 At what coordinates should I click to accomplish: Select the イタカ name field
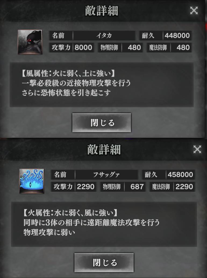coord(104,35)
